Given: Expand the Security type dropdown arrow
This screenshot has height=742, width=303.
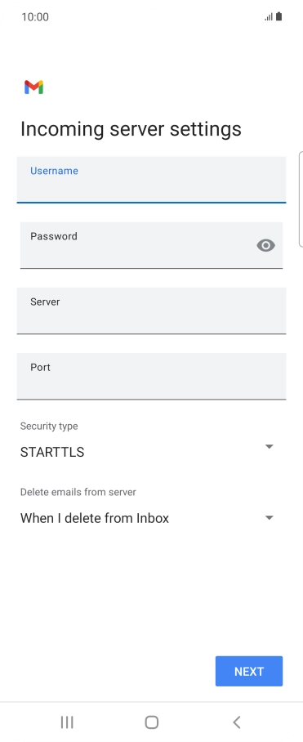Looking at the screenshot, I should click(x=269, y=447).
